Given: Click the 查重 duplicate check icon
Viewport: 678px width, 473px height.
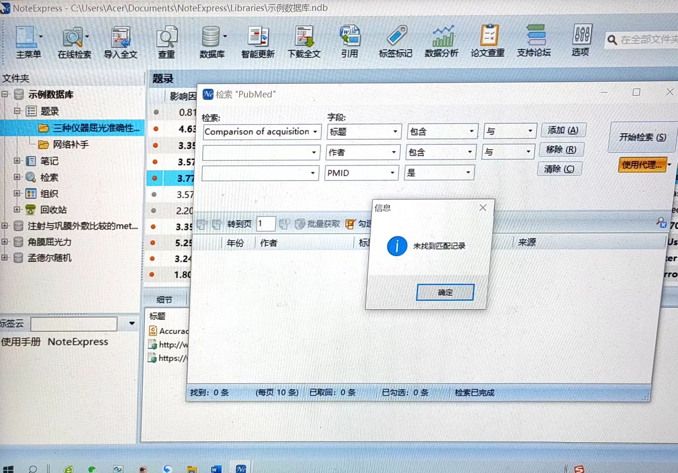Looking at the screenshot, I should (x=167, y=37).
